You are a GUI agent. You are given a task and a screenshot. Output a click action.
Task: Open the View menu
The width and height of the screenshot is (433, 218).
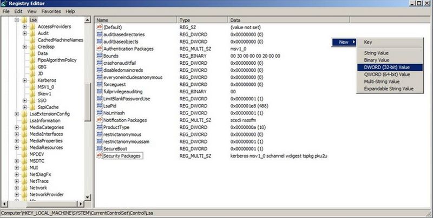pos(32,11)
